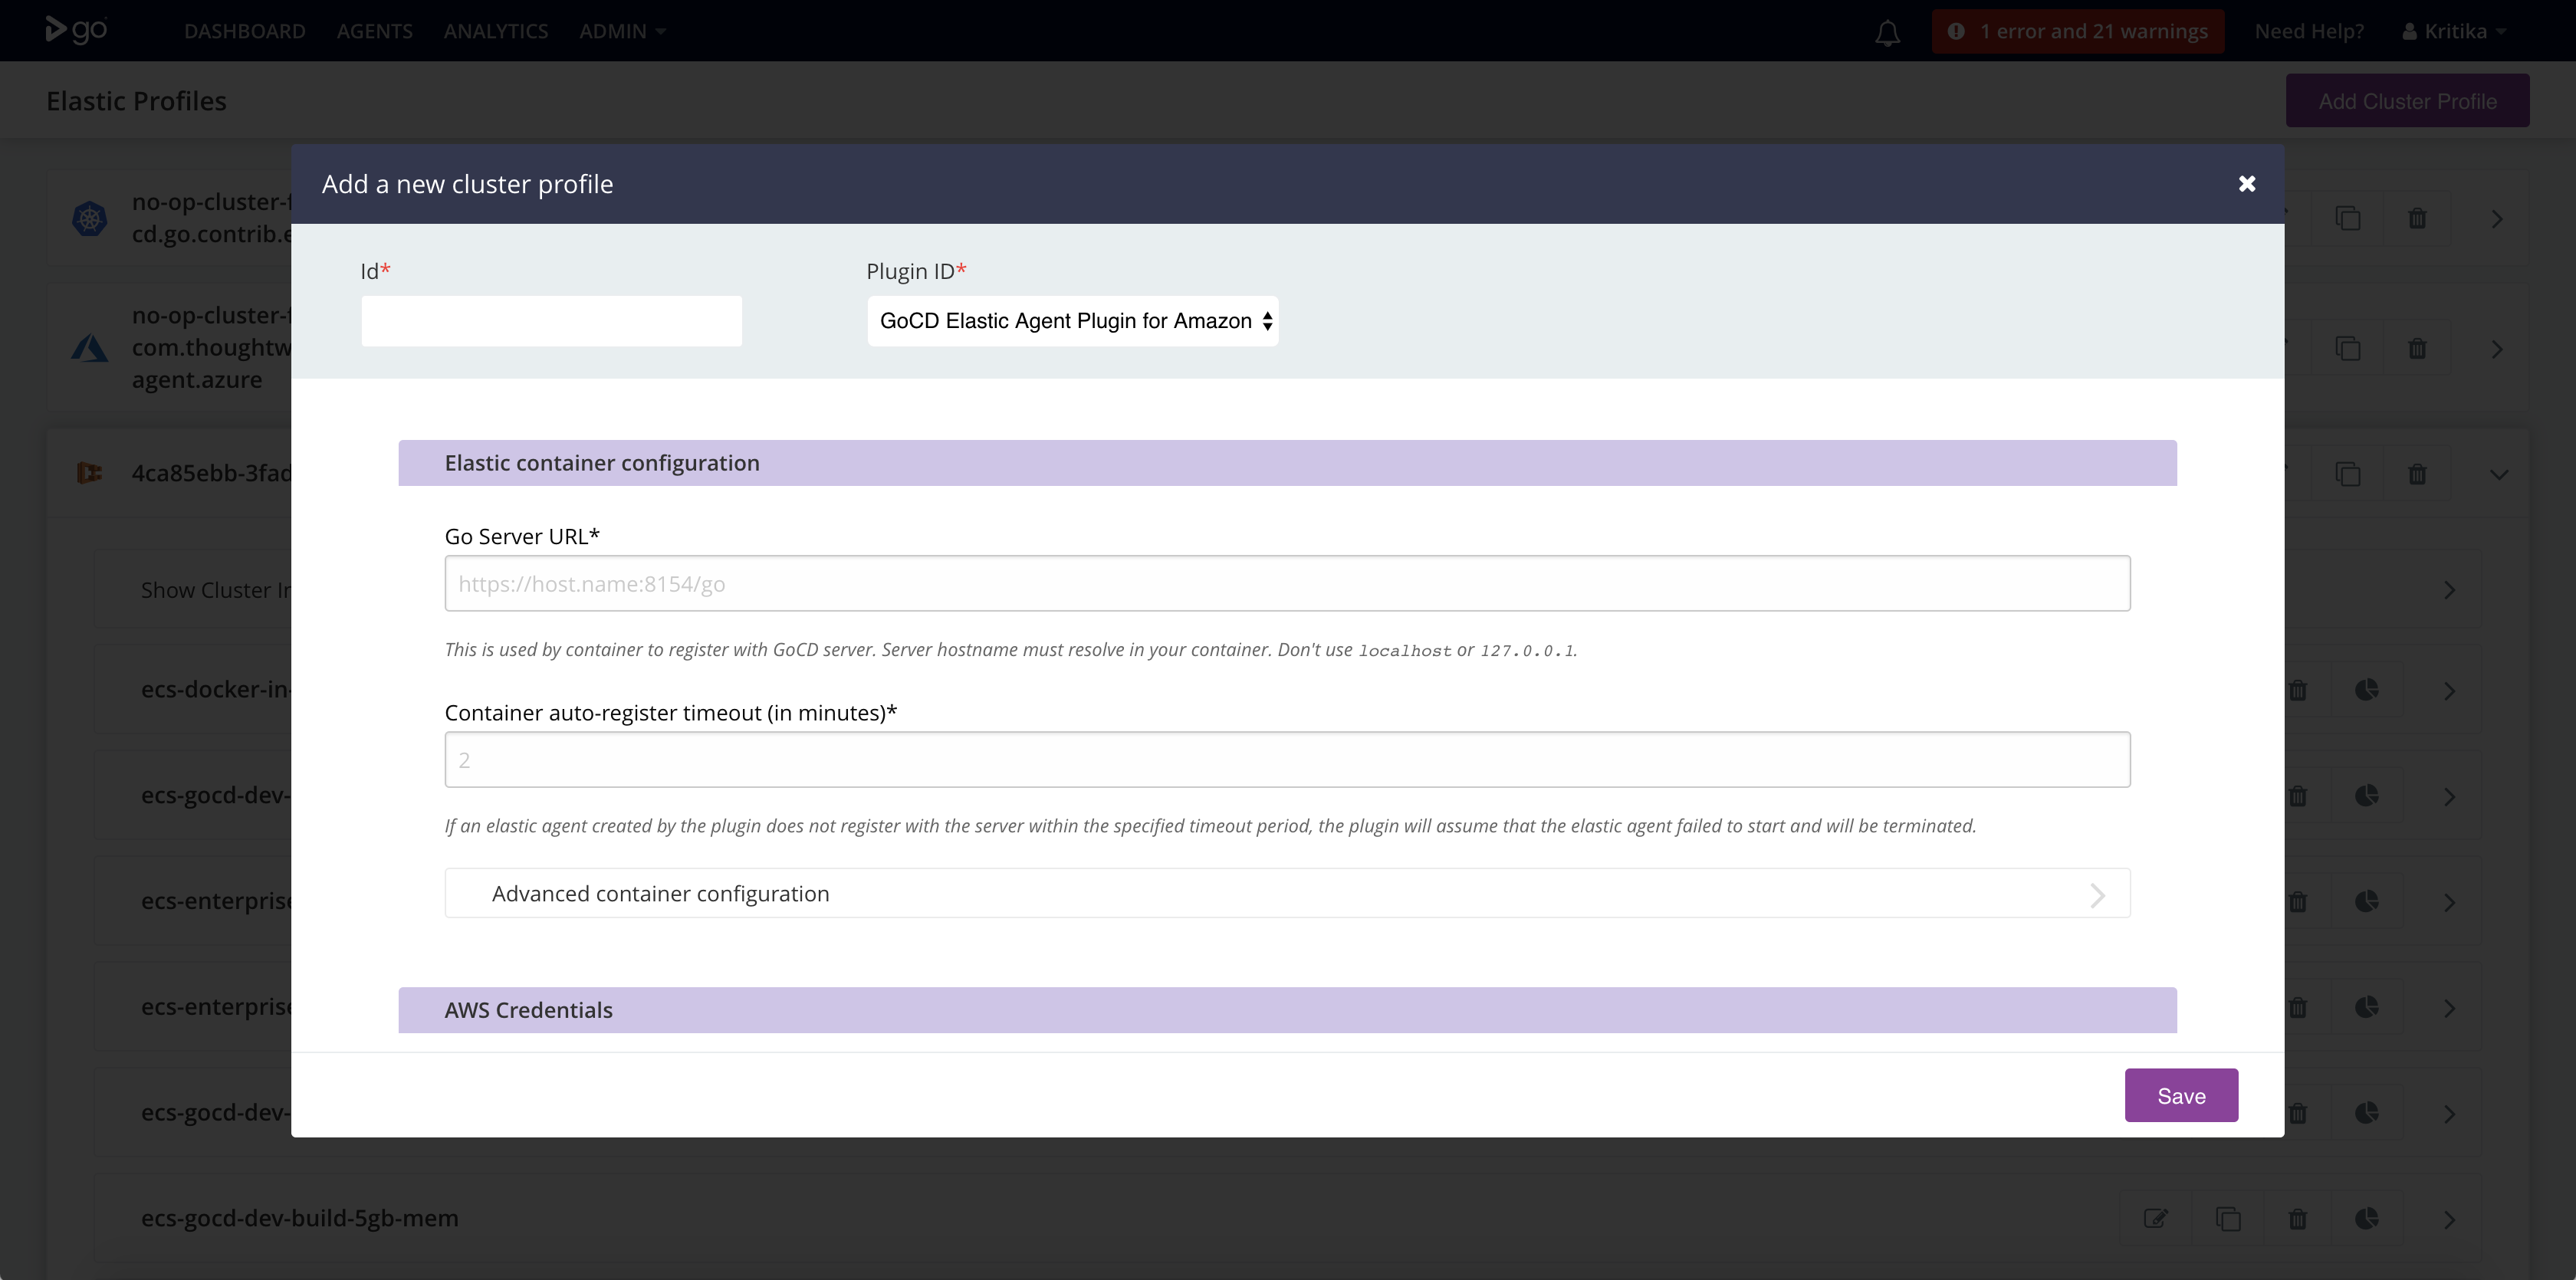The image size is (2576, 1280).
Task: Click the Add Cluster Profile button
Action: click(2407, 101)
